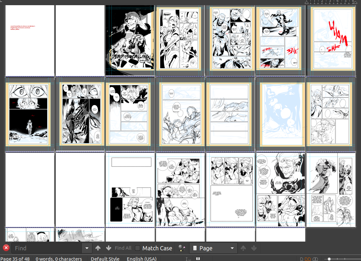Click English (USA) language in status bar

(x=141, y=259)
